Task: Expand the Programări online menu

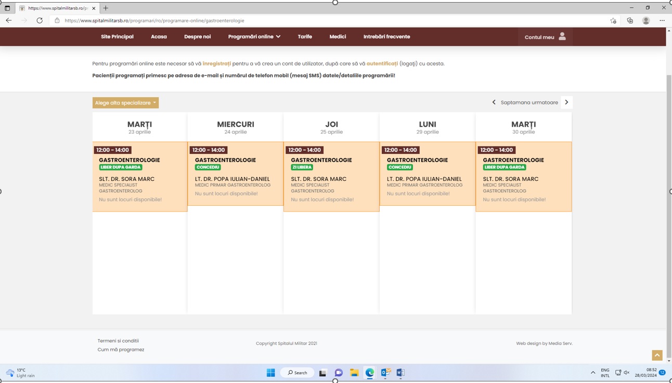Action: point(254,37)
